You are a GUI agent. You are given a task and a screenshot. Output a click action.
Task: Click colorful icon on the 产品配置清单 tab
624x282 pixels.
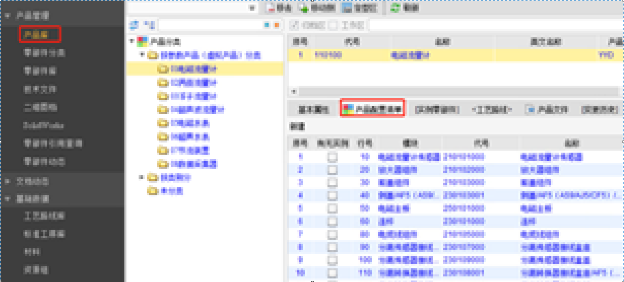coord(348,110)
